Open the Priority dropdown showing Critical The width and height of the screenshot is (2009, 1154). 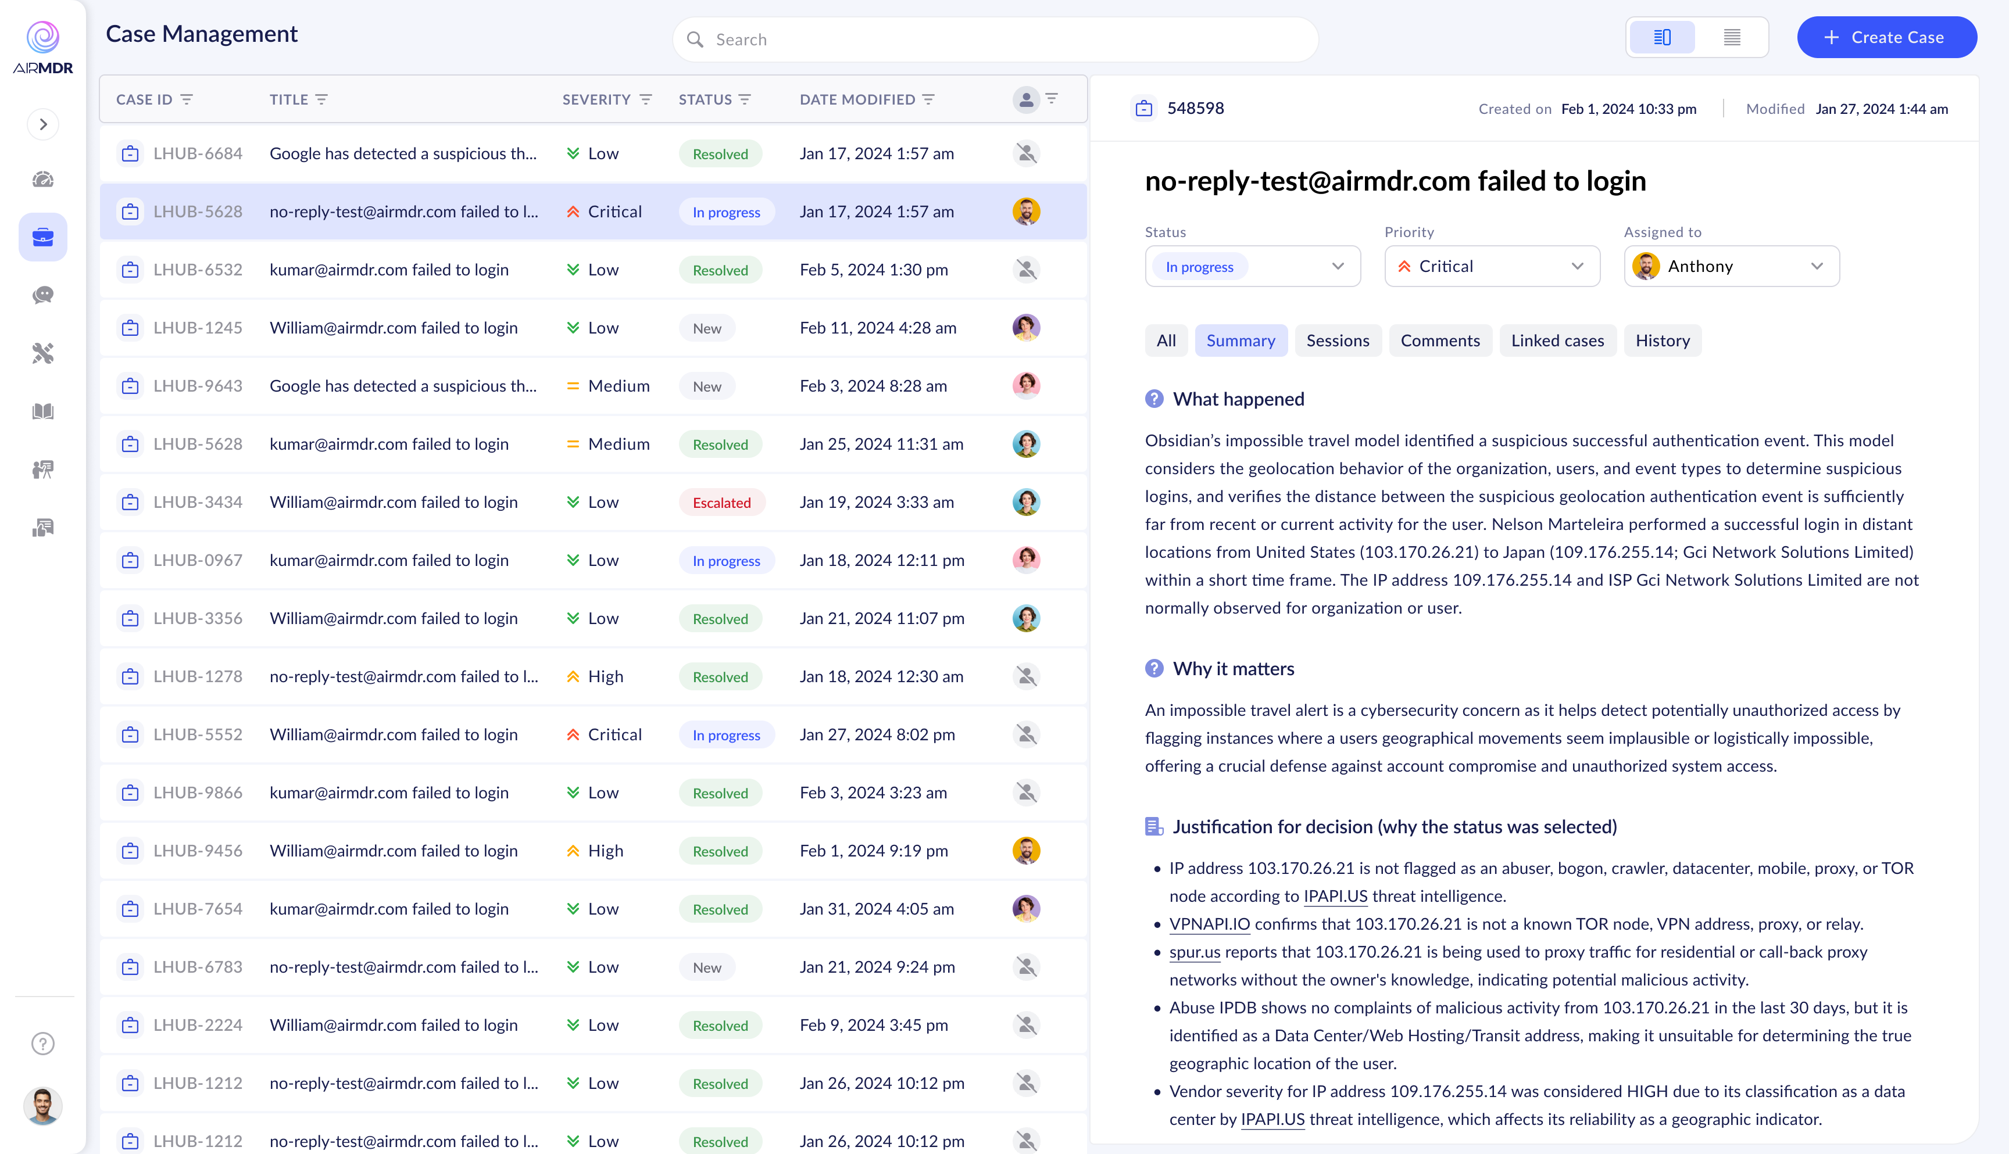click(x=1492, y=266)
